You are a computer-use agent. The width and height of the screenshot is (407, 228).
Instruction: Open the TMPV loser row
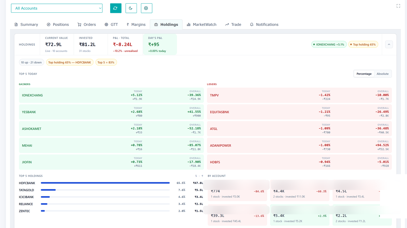[299, 95]
